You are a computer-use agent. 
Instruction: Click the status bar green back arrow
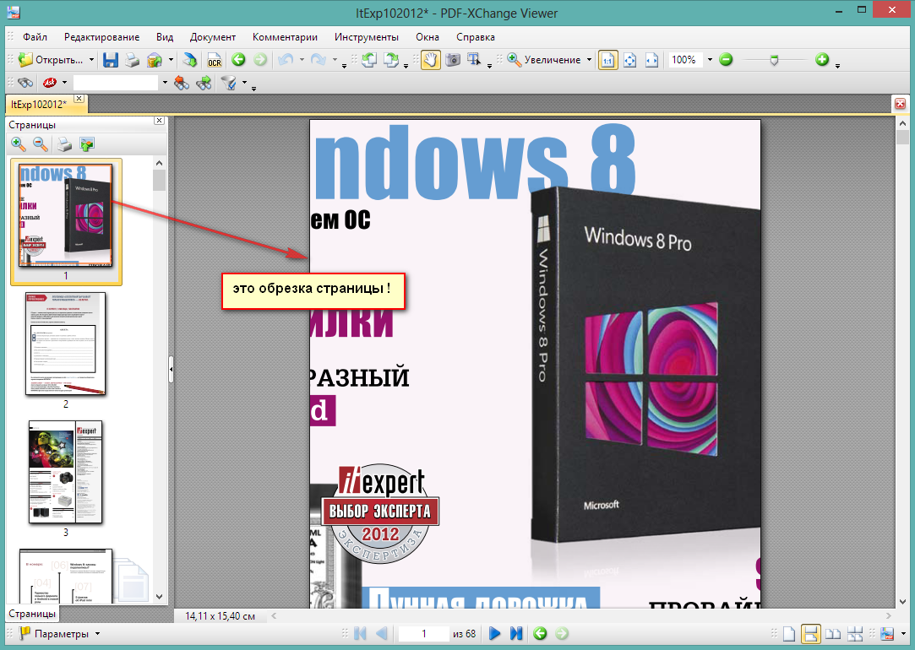[x=541, y=634]
